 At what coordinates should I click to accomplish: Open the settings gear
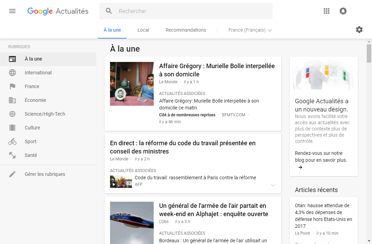pyautogui.click(x=359, y=30)
